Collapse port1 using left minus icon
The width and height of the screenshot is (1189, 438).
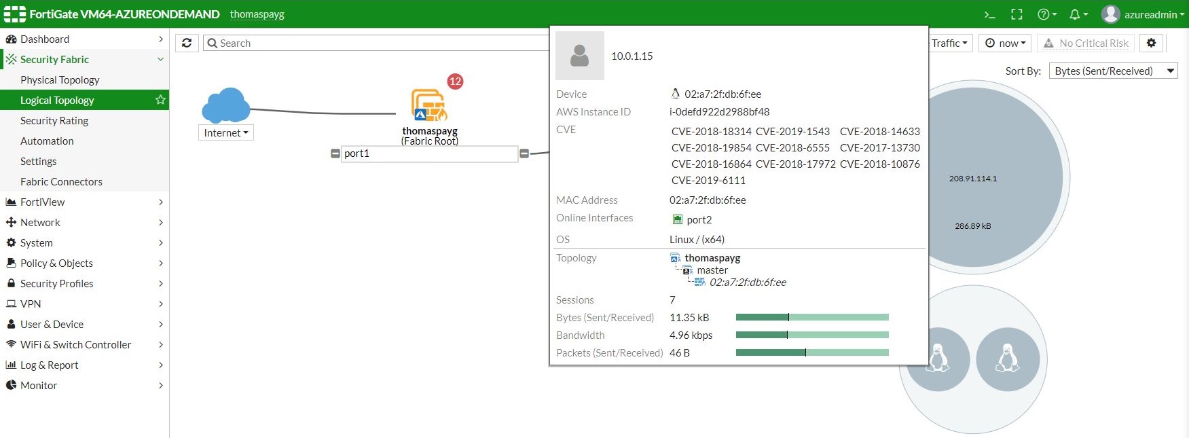coord(335,153)
